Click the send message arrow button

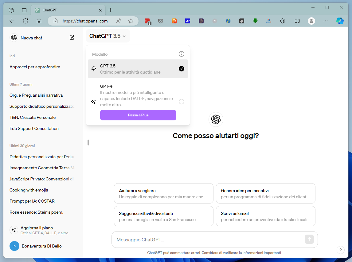coord(309,239)
